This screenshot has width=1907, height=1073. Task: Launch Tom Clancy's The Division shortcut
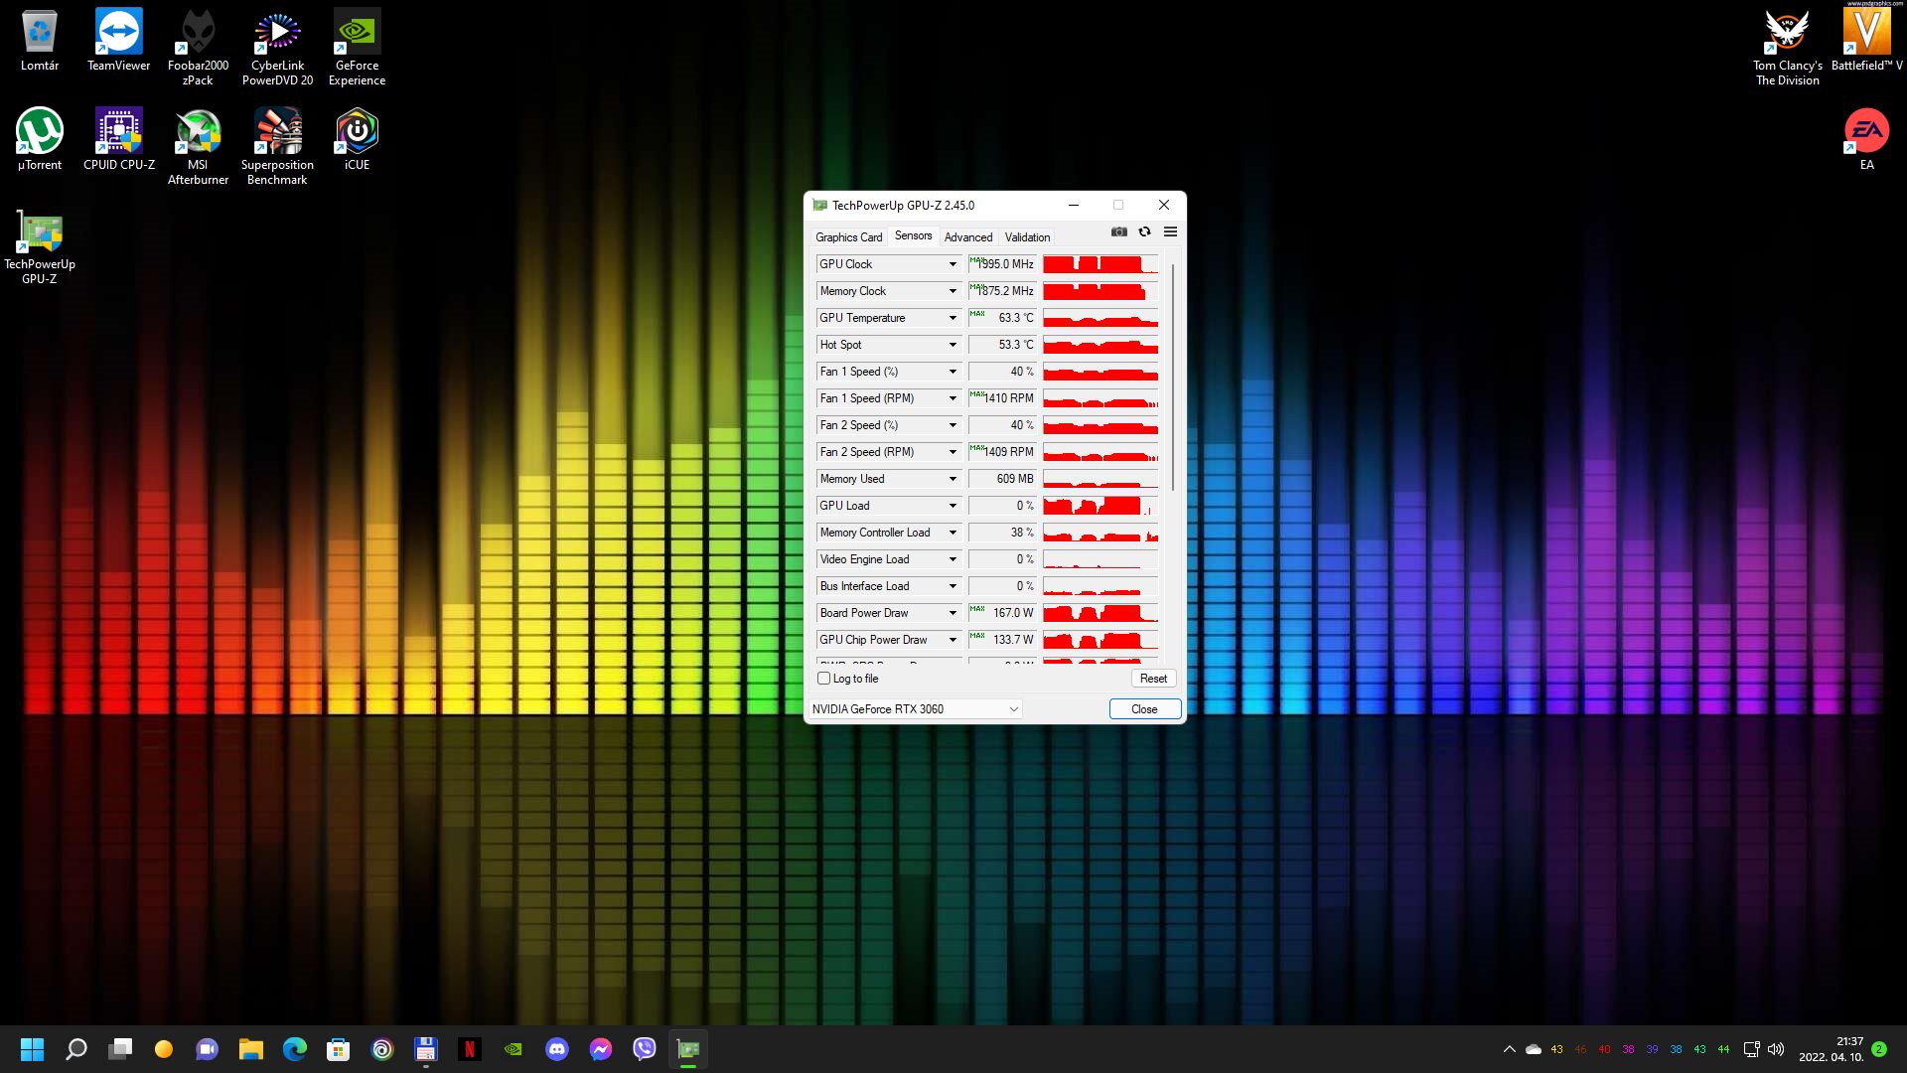point(1787,48)
